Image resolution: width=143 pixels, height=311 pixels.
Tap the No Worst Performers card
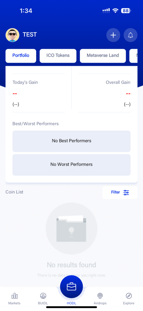pos(71,165)
